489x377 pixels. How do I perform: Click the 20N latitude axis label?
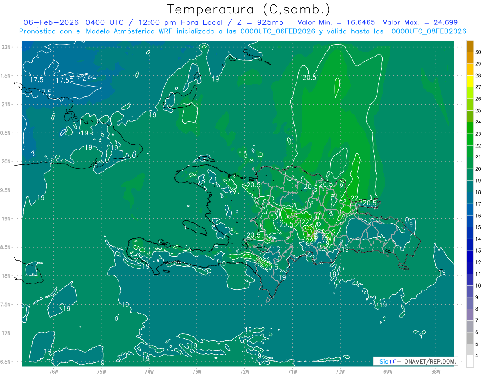tap(7, 162)
